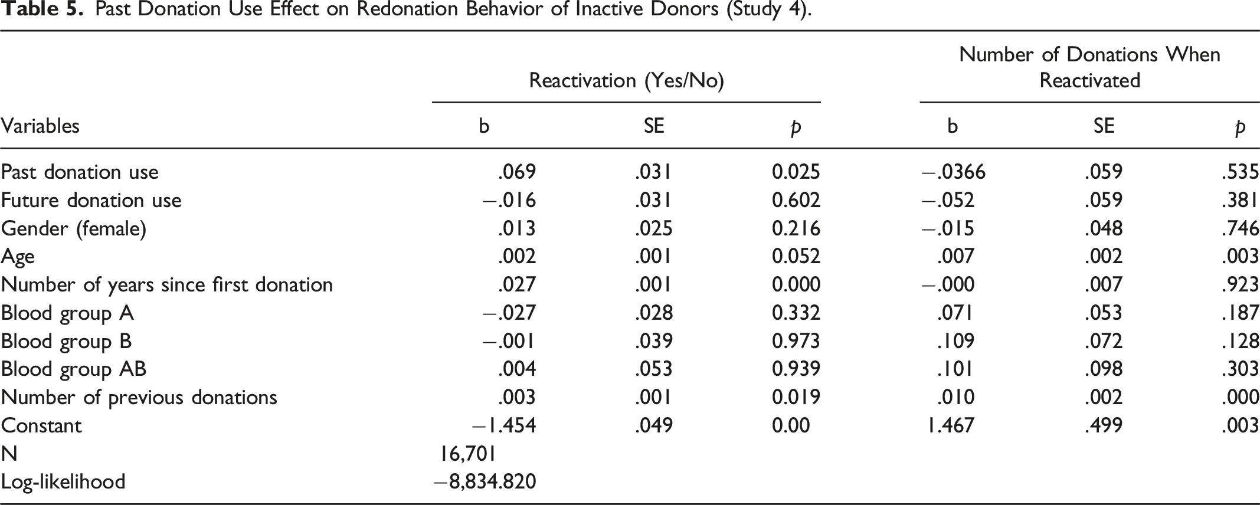The image size is (1260, 505).
Task: Select the Future donation use row label
Action: pos(91,201)
